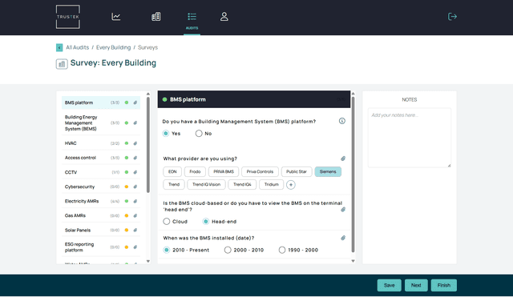
Task: Open the user profile icon
Action: (224, 17)
